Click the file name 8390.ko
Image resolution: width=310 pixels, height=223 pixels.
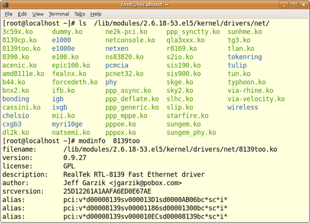[15, 57]
